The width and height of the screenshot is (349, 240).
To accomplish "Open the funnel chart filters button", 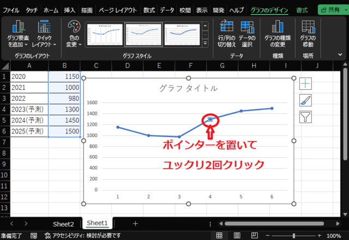I will point(305,116).
